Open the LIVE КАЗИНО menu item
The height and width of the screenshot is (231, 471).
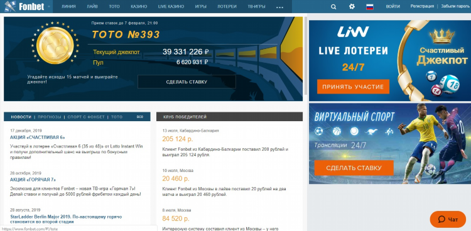pos(171,7)
